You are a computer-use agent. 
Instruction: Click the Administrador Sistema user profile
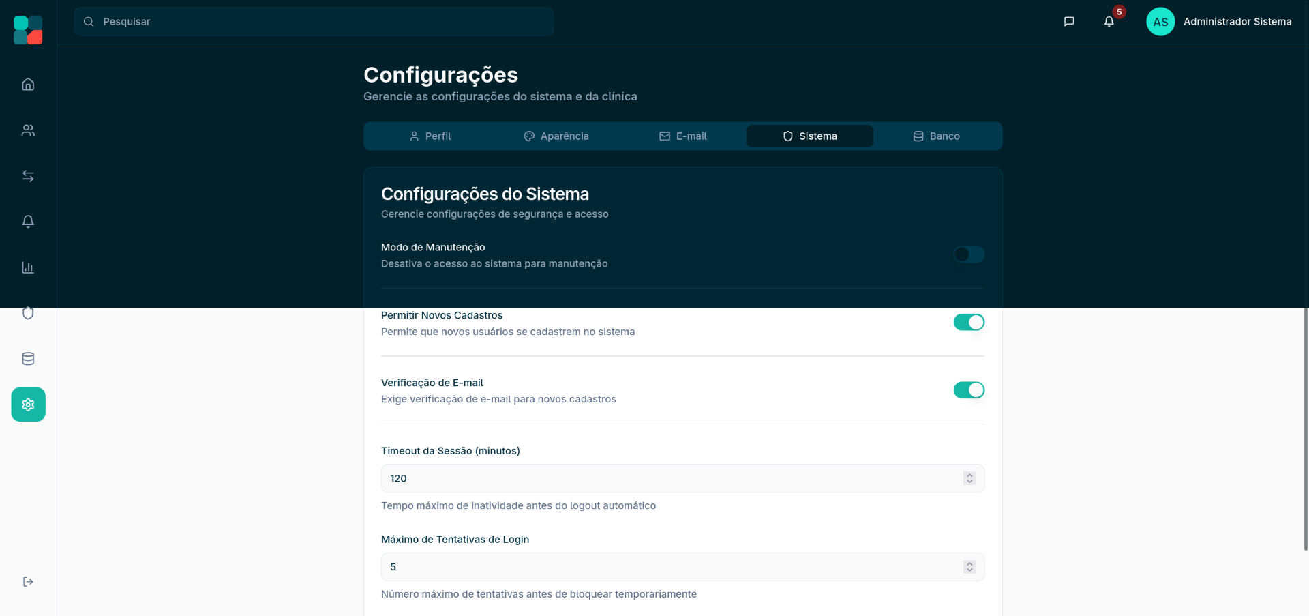click(x=1219, y=22)
